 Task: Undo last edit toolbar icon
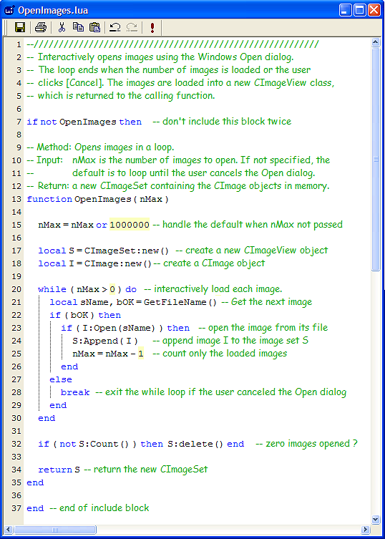click(x=114, y=27)
